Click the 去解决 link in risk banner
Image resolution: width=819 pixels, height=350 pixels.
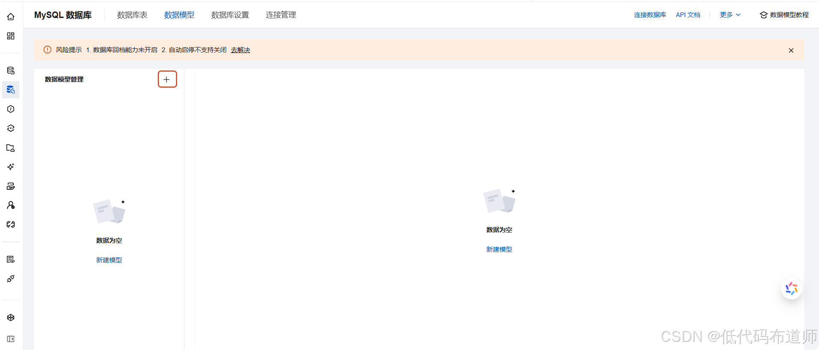(x=240, y=50)
